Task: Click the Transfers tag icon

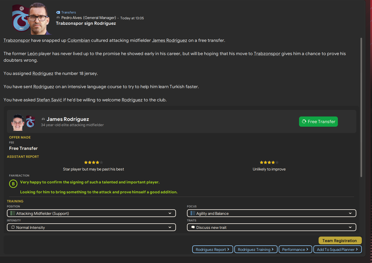Action: (58, 12)
